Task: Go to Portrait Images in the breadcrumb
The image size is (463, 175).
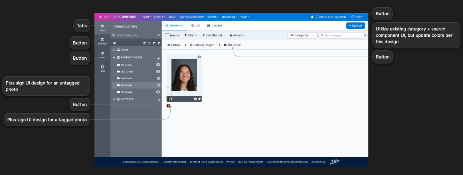Action: click(x=202, y=45)
